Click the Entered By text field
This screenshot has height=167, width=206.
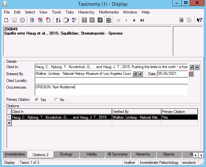pyautogui.click(x=83, y=74)
